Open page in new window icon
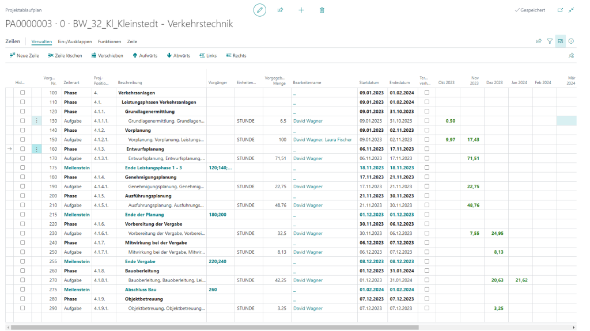Image resolution: width=590 pixels, height=331 pixels. pos(560,10)
